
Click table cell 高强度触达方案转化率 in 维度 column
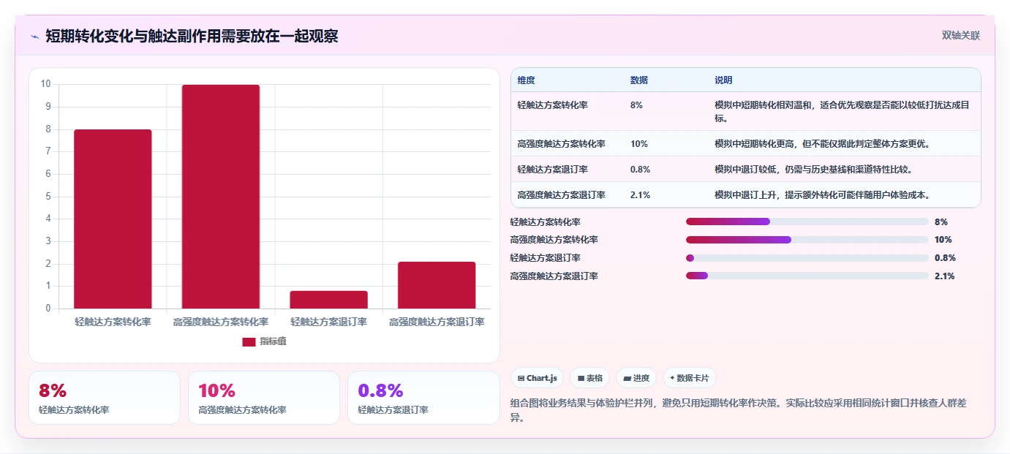pos(561,144)
